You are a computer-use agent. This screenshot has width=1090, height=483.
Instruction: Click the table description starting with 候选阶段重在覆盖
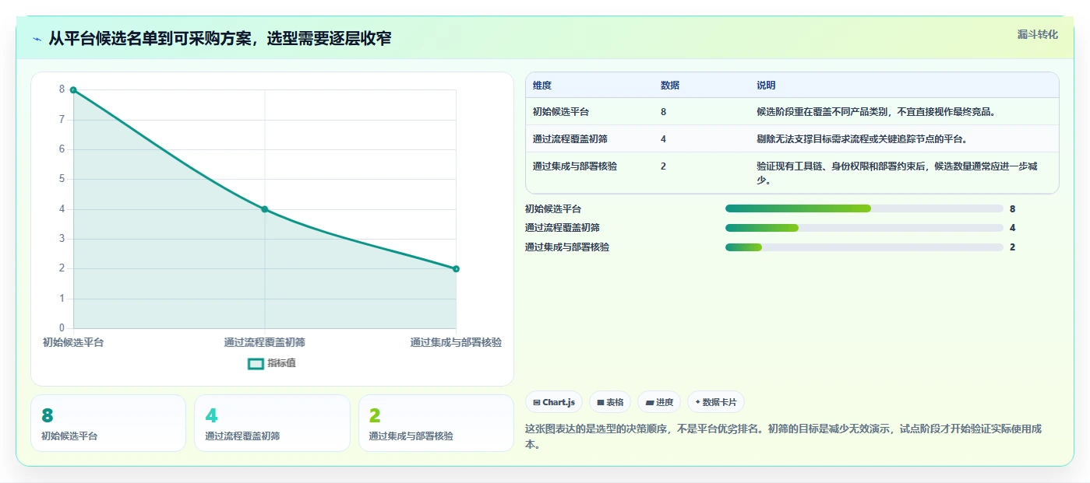876,112
